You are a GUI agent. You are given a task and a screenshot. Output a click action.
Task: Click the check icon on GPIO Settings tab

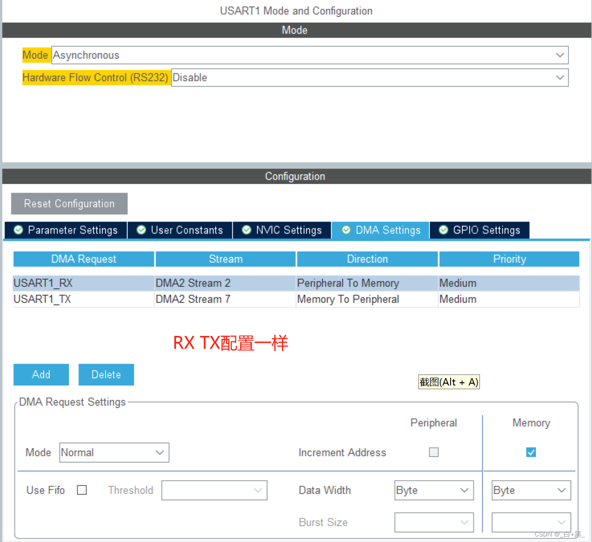[443, 230]
